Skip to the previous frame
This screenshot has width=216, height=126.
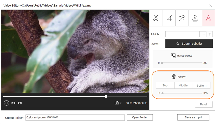coord(13,103)
